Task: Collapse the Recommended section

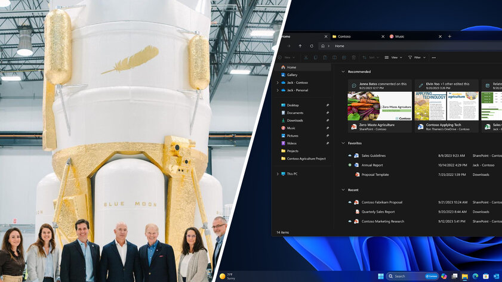Action: tap(343, 72)
